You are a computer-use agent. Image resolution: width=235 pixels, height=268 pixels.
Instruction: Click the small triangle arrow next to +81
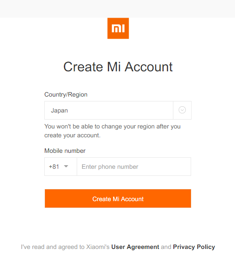coord(66,166)
